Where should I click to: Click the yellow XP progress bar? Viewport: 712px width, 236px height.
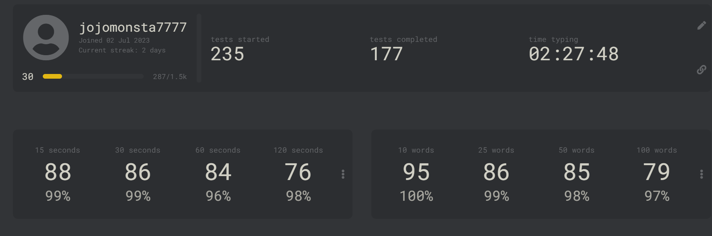click(93, 76)
